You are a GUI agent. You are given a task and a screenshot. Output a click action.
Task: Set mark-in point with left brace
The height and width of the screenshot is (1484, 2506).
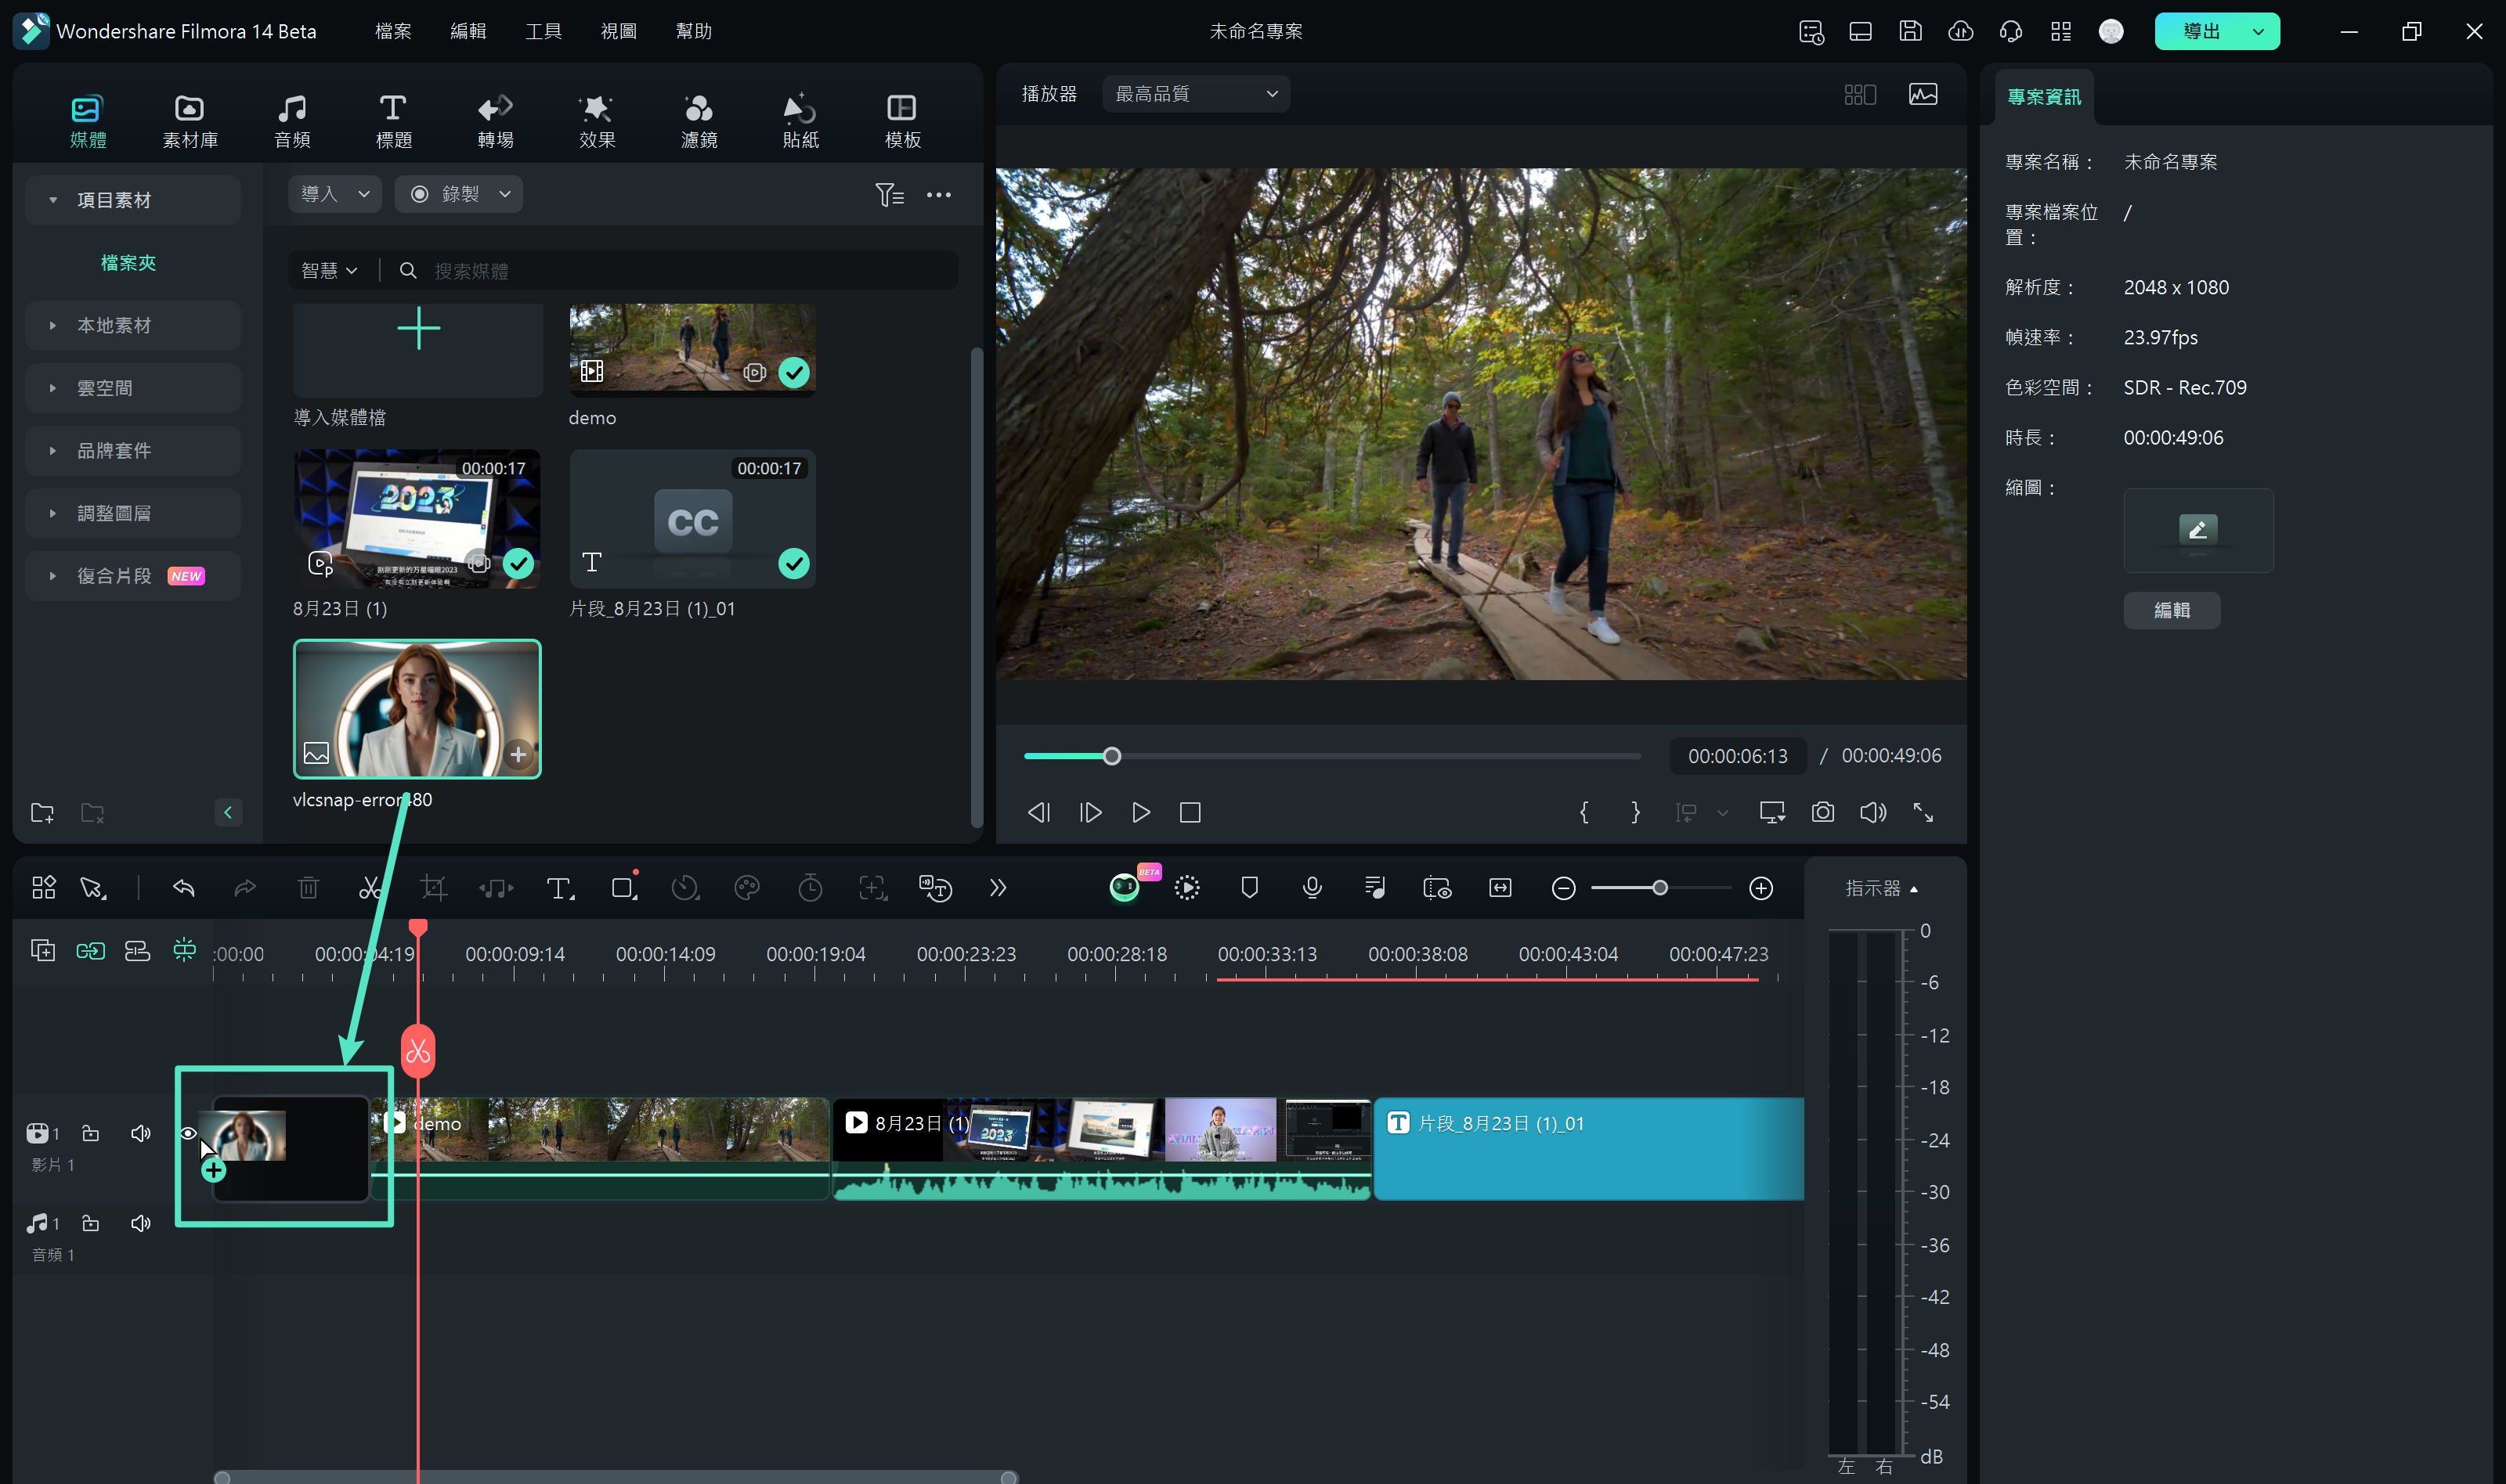pyautogui.click(x=1583, y=812)
